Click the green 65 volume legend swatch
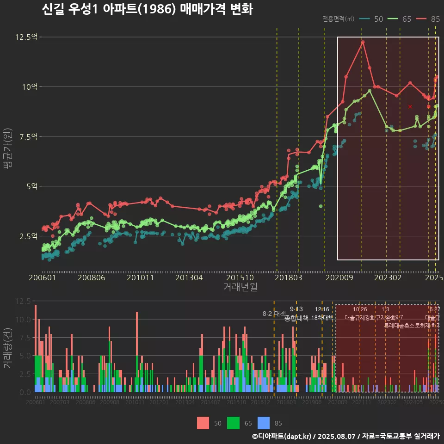Screen dimensions: 444x444 (233, 423)
